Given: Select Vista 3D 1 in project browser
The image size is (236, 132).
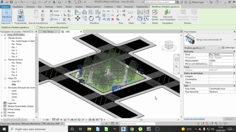Looking at the screenshot, I should point(16,81).
